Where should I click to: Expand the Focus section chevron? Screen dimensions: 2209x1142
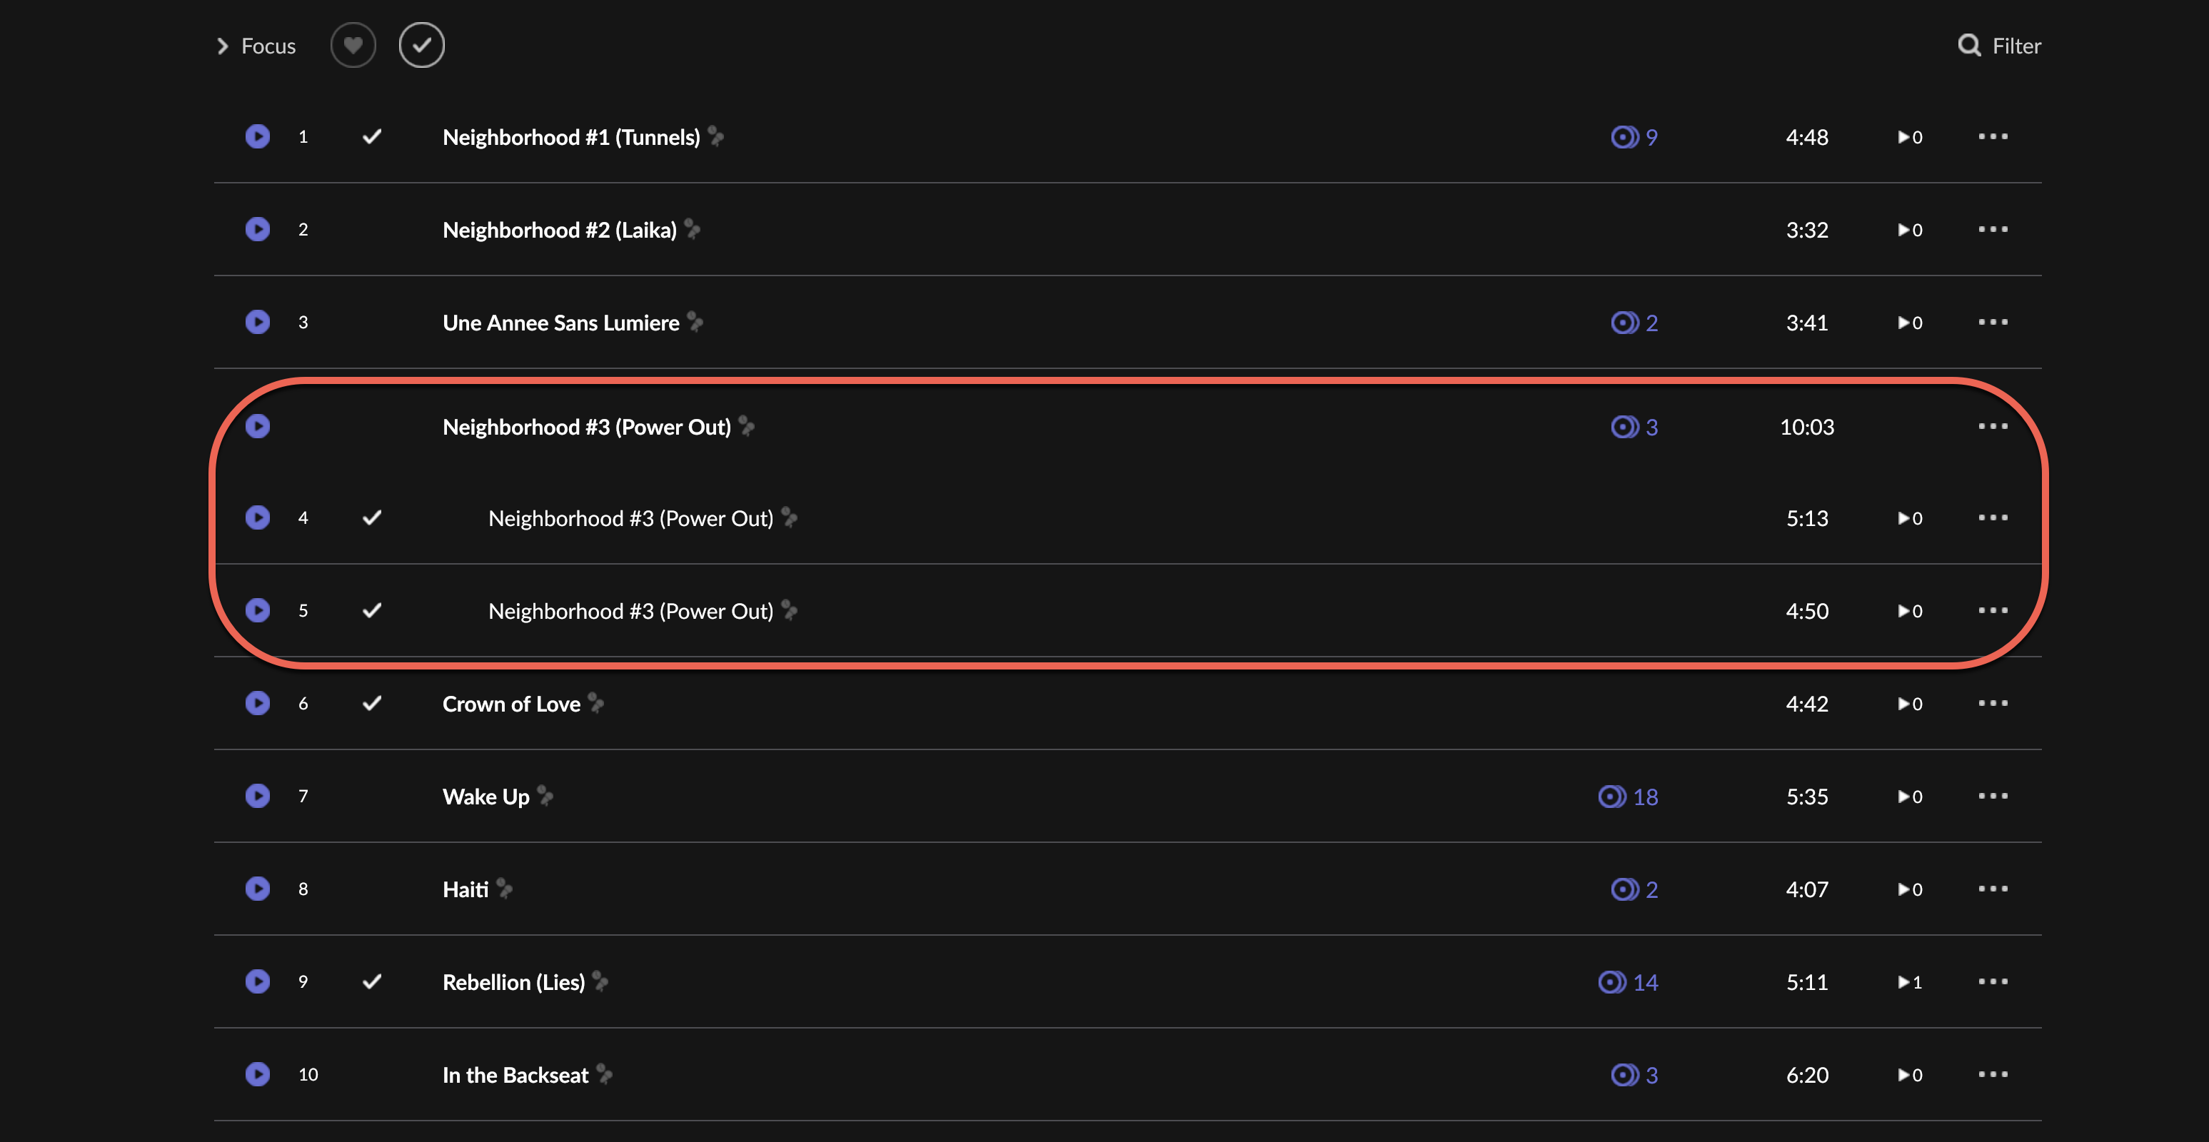[223, 46]
